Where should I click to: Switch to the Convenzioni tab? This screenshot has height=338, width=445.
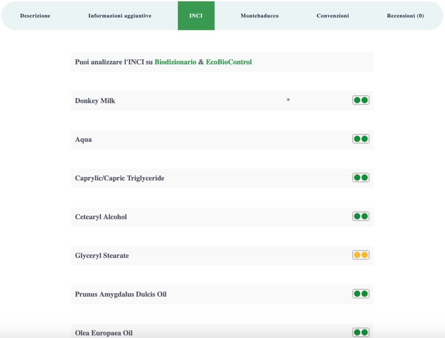(333, 16)
